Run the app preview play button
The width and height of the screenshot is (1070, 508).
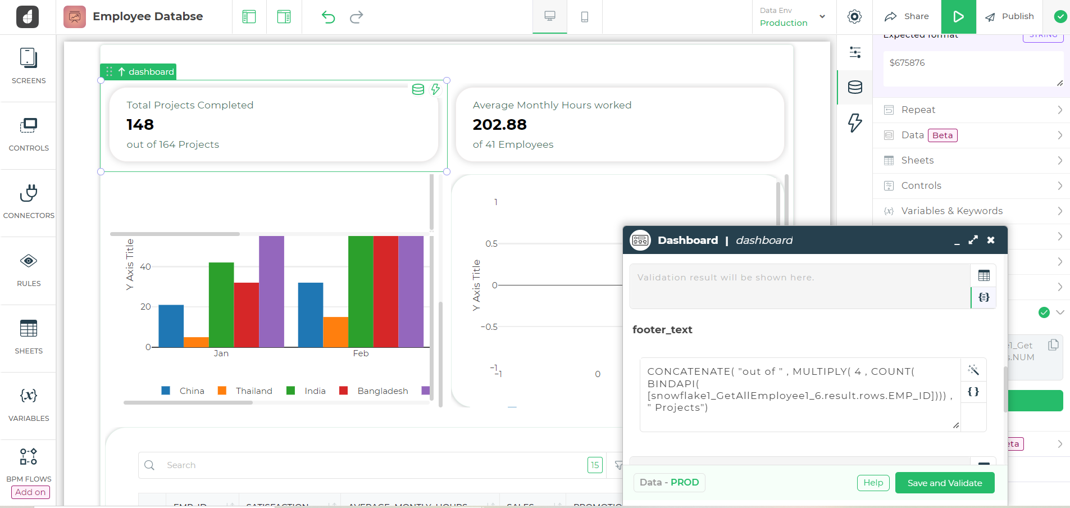[958, 17]
